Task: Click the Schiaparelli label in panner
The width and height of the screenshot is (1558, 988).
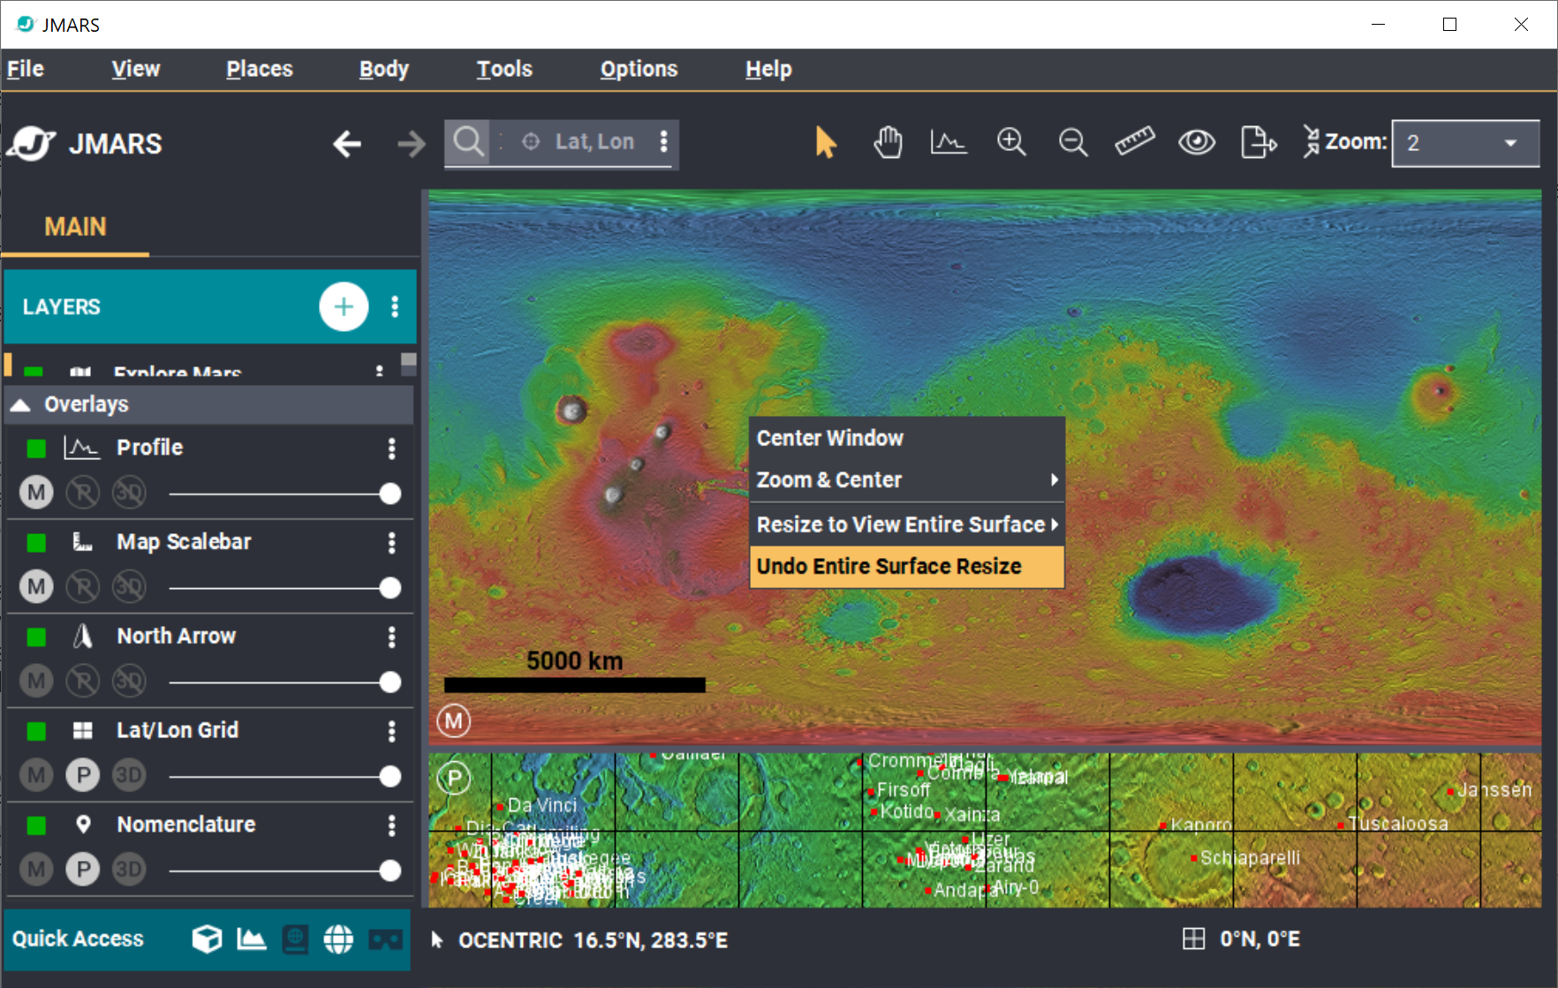Action: pyautogui.click(x=1250, y=857)
